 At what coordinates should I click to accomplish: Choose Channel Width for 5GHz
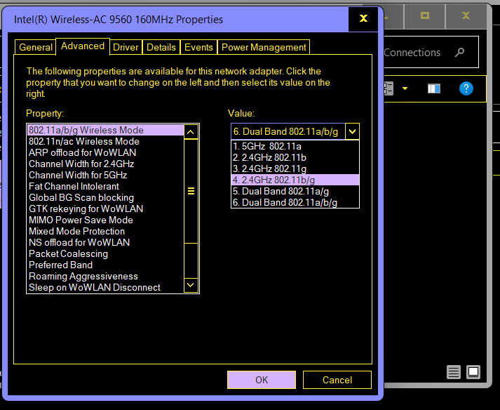pyautogui.click(x=105, y=175)
